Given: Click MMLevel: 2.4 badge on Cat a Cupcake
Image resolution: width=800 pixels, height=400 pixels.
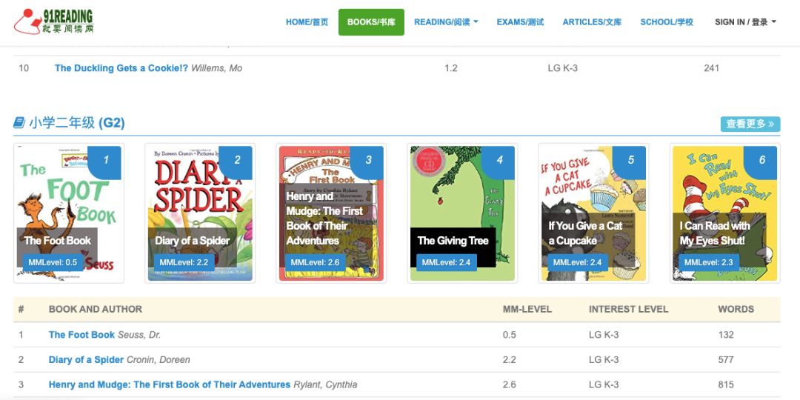Looking at the screenshot, I should coord(578,262).
